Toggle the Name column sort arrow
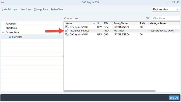181x102 pixels. point(94,23)
